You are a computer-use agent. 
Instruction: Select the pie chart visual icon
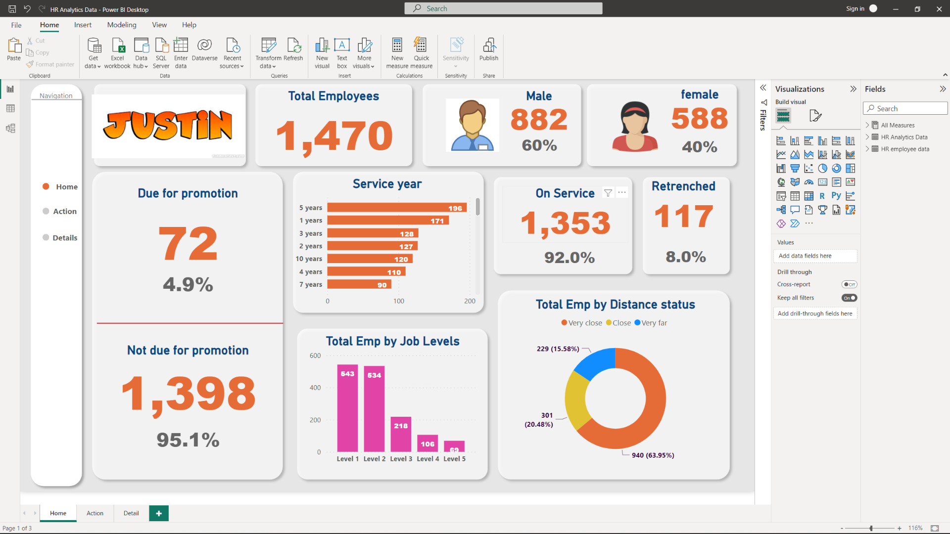pos(823,168)
